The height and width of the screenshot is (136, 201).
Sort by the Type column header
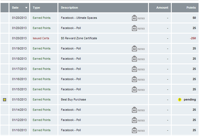pyautogui.click(x=44, y=8)
